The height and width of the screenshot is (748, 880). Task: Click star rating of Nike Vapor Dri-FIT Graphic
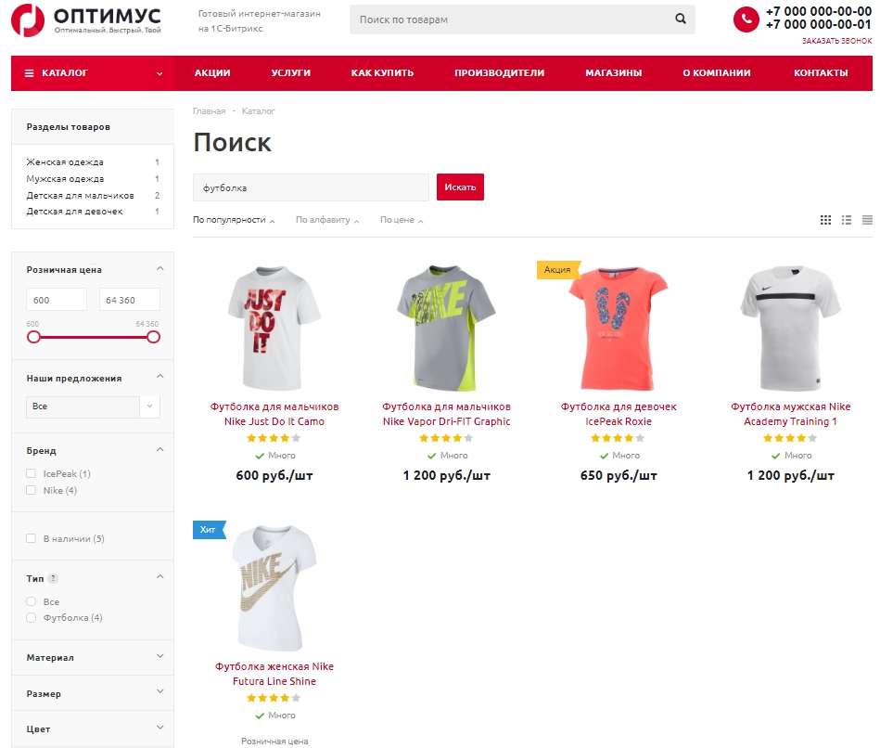[446, 438]
